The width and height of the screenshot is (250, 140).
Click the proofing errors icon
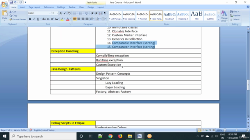coord(30,130)
